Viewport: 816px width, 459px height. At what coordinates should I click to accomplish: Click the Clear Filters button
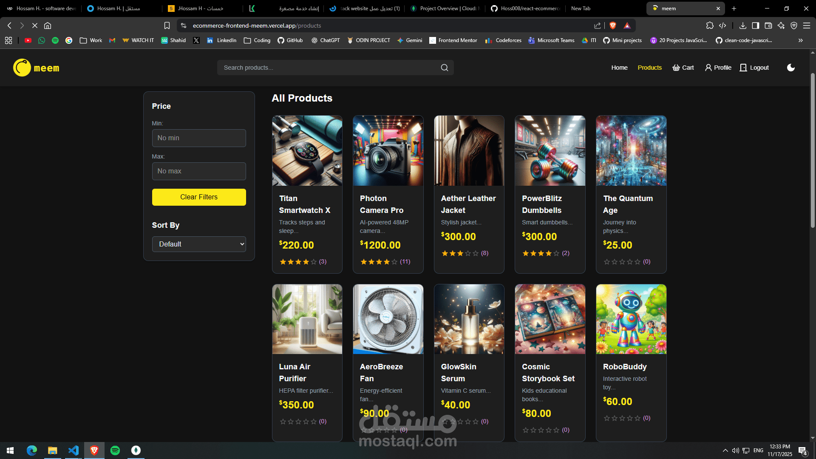(x=199, y=197)
